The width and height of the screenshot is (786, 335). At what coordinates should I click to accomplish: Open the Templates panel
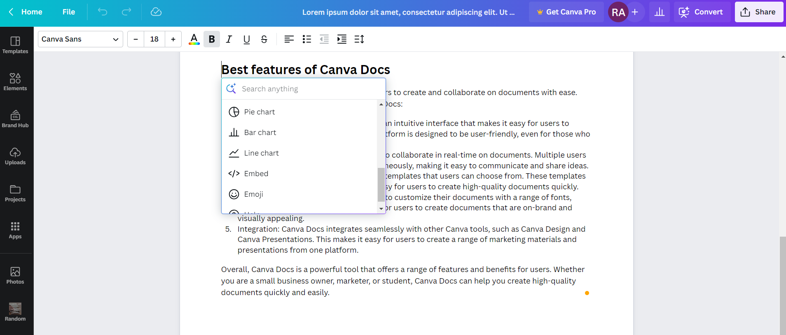(15, 45)
